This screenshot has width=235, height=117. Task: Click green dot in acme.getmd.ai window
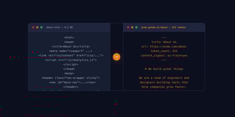pyautogui.click(x=136, y=27)
